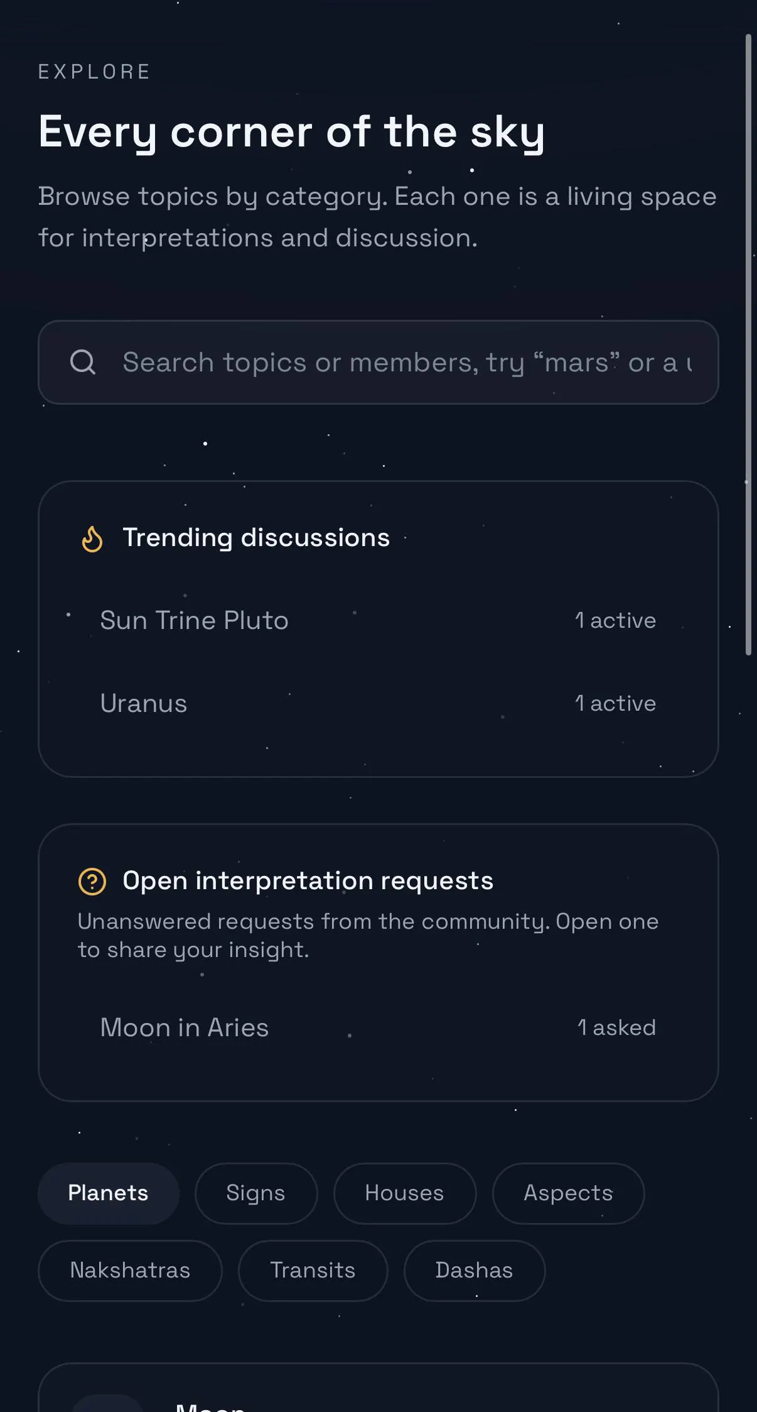The image size is (757, 1412).
Task: Open the Sun Trine Pluto discussion
Action: point(378,620)
